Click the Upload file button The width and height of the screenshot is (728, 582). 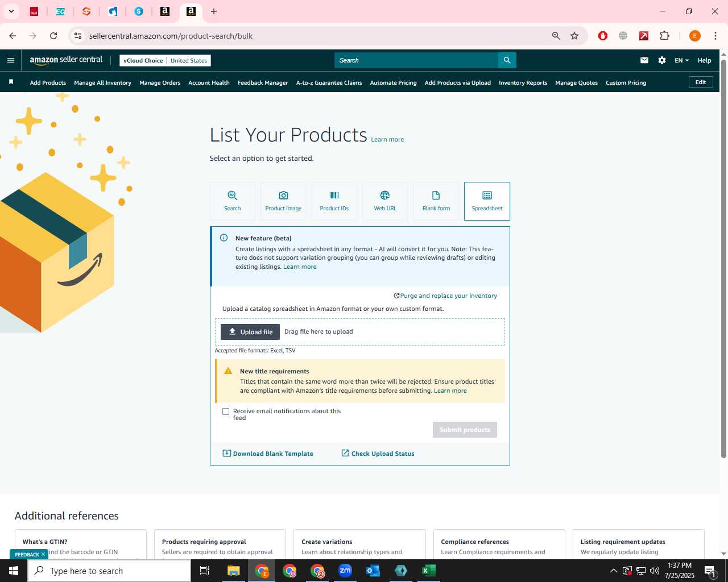click(250, 332)
